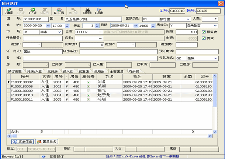Open the 房价类 自来散客 dropdown
This screenshot has height=159, width=225.
(x=215, y=26)
